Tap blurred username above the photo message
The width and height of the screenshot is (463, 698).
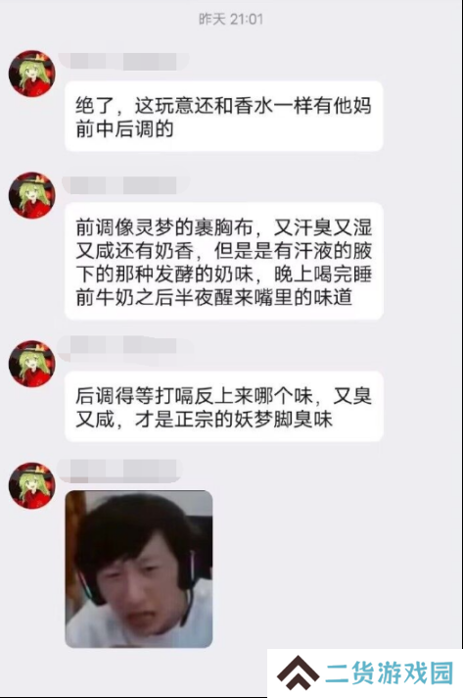[x=120, y=471]
